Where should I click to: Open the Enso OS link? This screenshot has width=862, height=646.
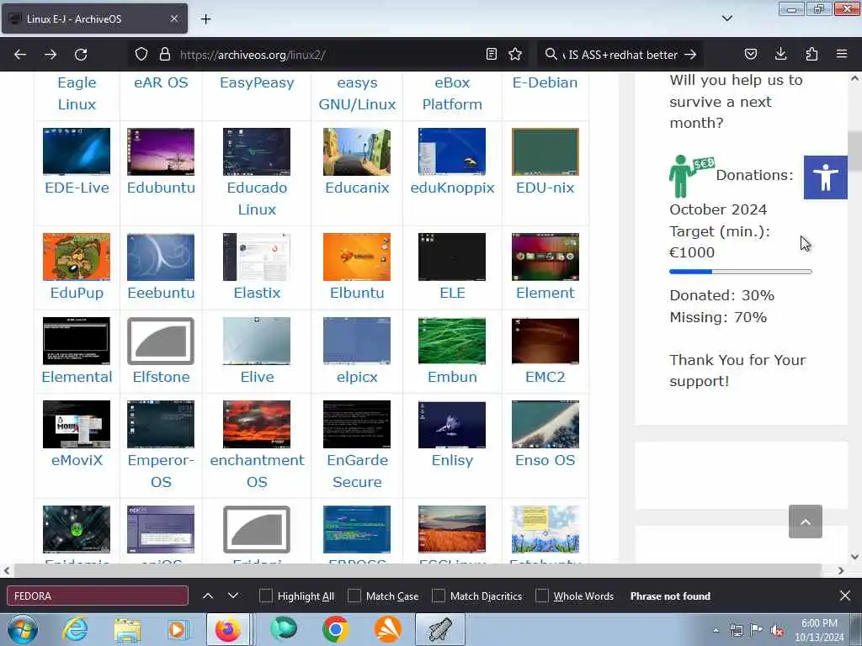[x=545, y=460]
